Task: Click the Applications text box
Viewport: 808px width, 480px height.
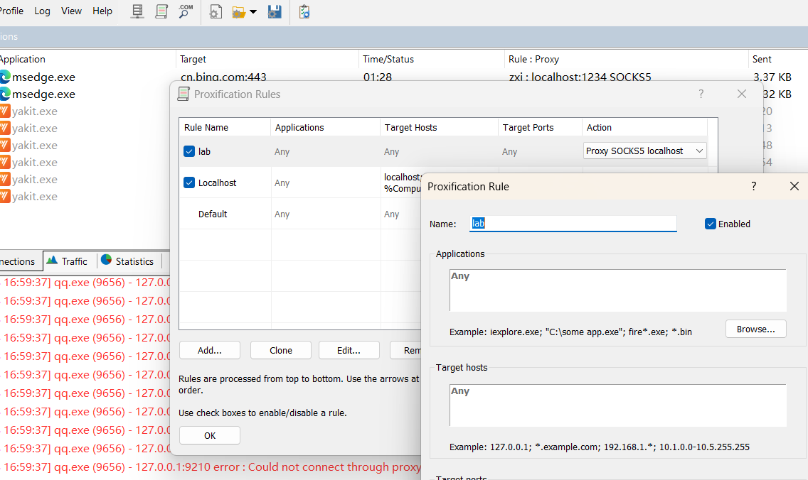Action: [618, 290]
